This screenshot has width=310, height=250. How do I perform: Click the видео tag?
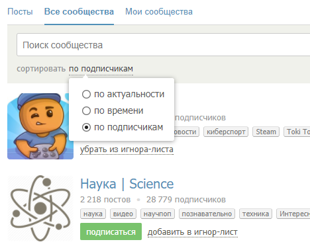(x=123, y=214)
